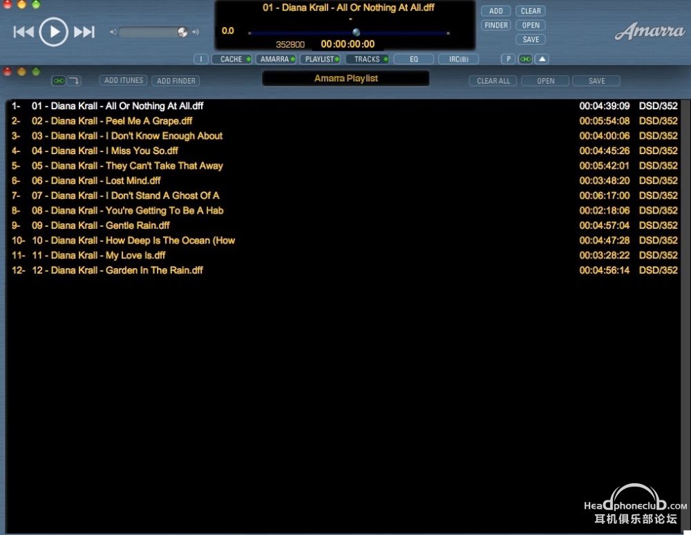Screen dimensions: 691x535
Task: Select track 10 How Deep Is The Ocean
Action: point(343,241)
